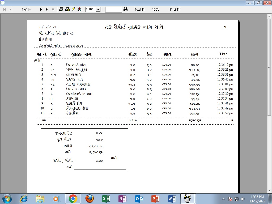Click the vertical scrollbar down arrow
The width and height of the screenshot is (272, 204).
point(269,190)
